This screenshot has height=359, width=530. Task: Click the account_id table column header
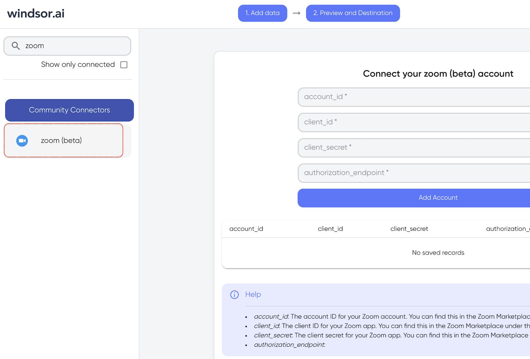(x=246, y=229)
